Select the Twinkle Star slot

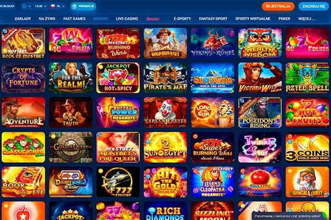[260, 147]
